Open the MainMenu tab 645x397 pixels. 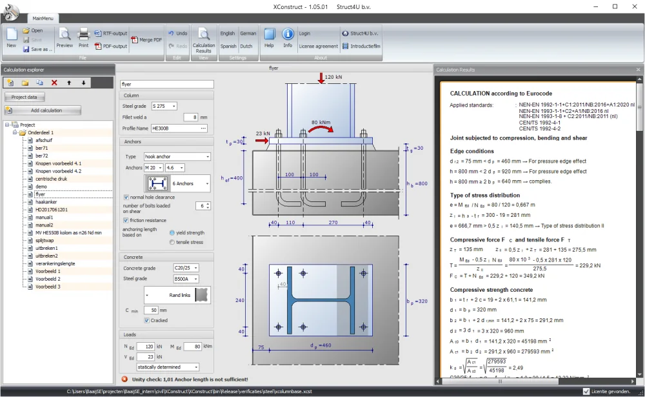pyautogui.click(x=43, y=18)
